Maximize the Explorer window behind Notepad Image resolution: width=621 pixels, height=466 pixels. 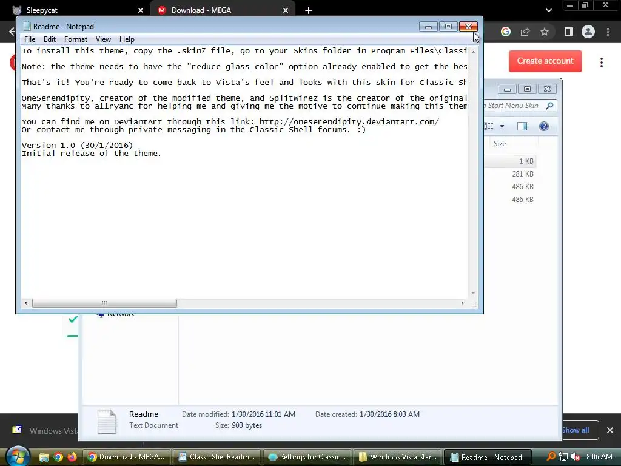tap(527, 89)
